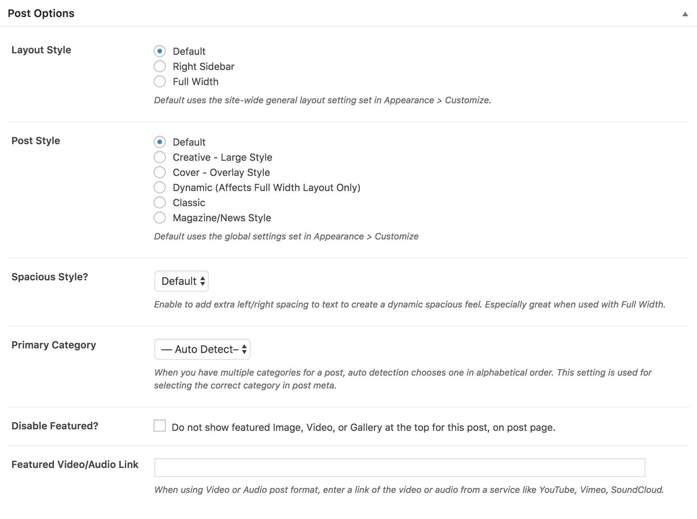697x519 pixels.
Task: Select Classic post style
Action: pyautogui.click(x=160, y=202)
